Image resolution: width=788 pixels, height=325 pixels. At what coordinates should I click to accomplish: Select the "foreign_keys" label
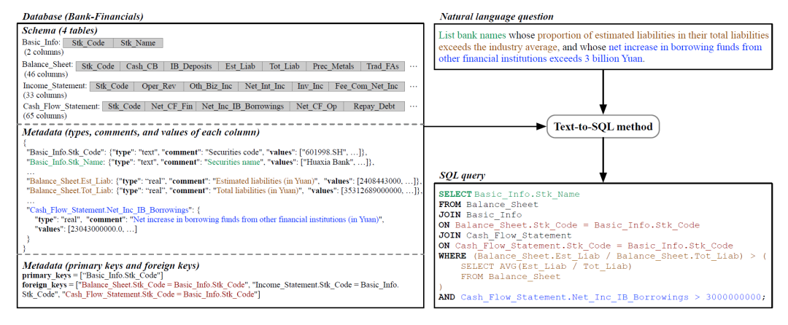45,285
